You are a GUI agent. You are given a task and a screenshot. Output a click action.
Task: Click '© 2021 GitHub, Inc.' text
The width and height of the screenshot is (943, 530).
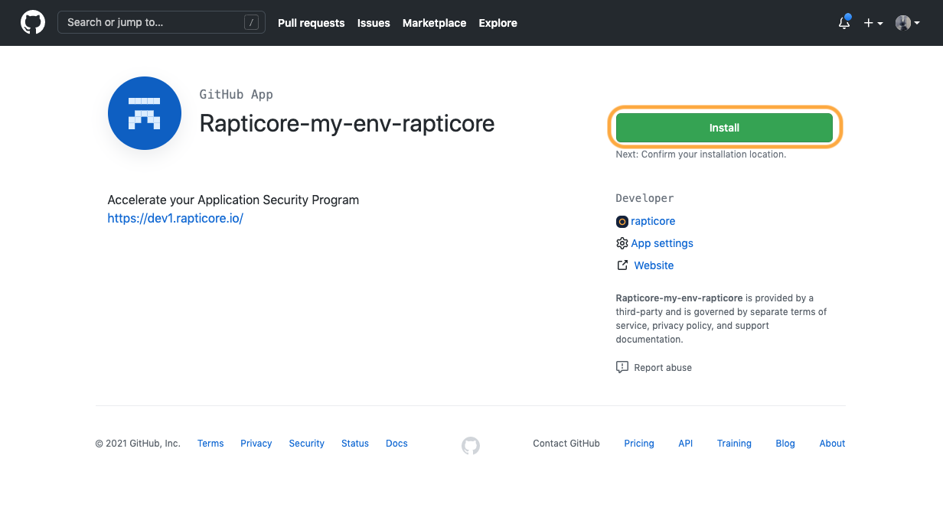point(138,444)
